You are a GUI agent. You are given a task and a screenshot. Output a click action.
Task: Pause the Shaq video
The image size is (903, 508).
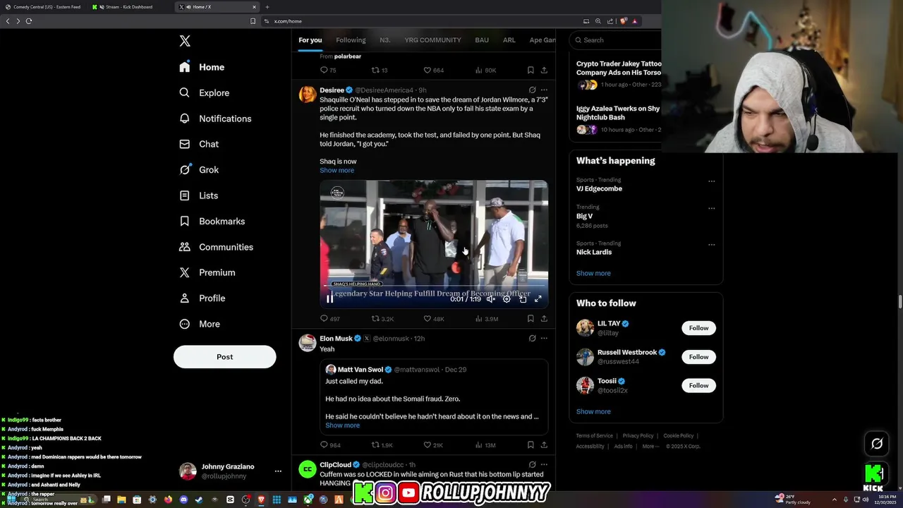329,299
